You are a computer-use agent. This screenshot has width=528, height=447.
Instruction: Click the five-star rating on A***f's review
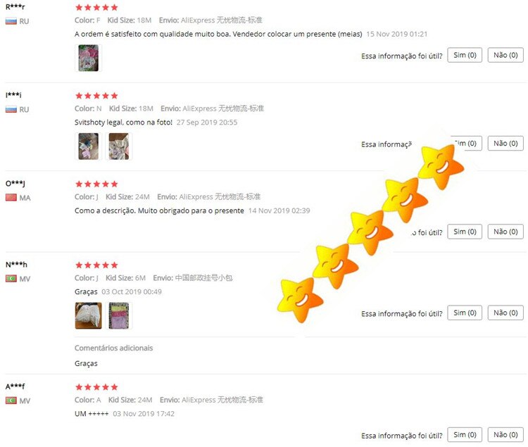(96, 386)
